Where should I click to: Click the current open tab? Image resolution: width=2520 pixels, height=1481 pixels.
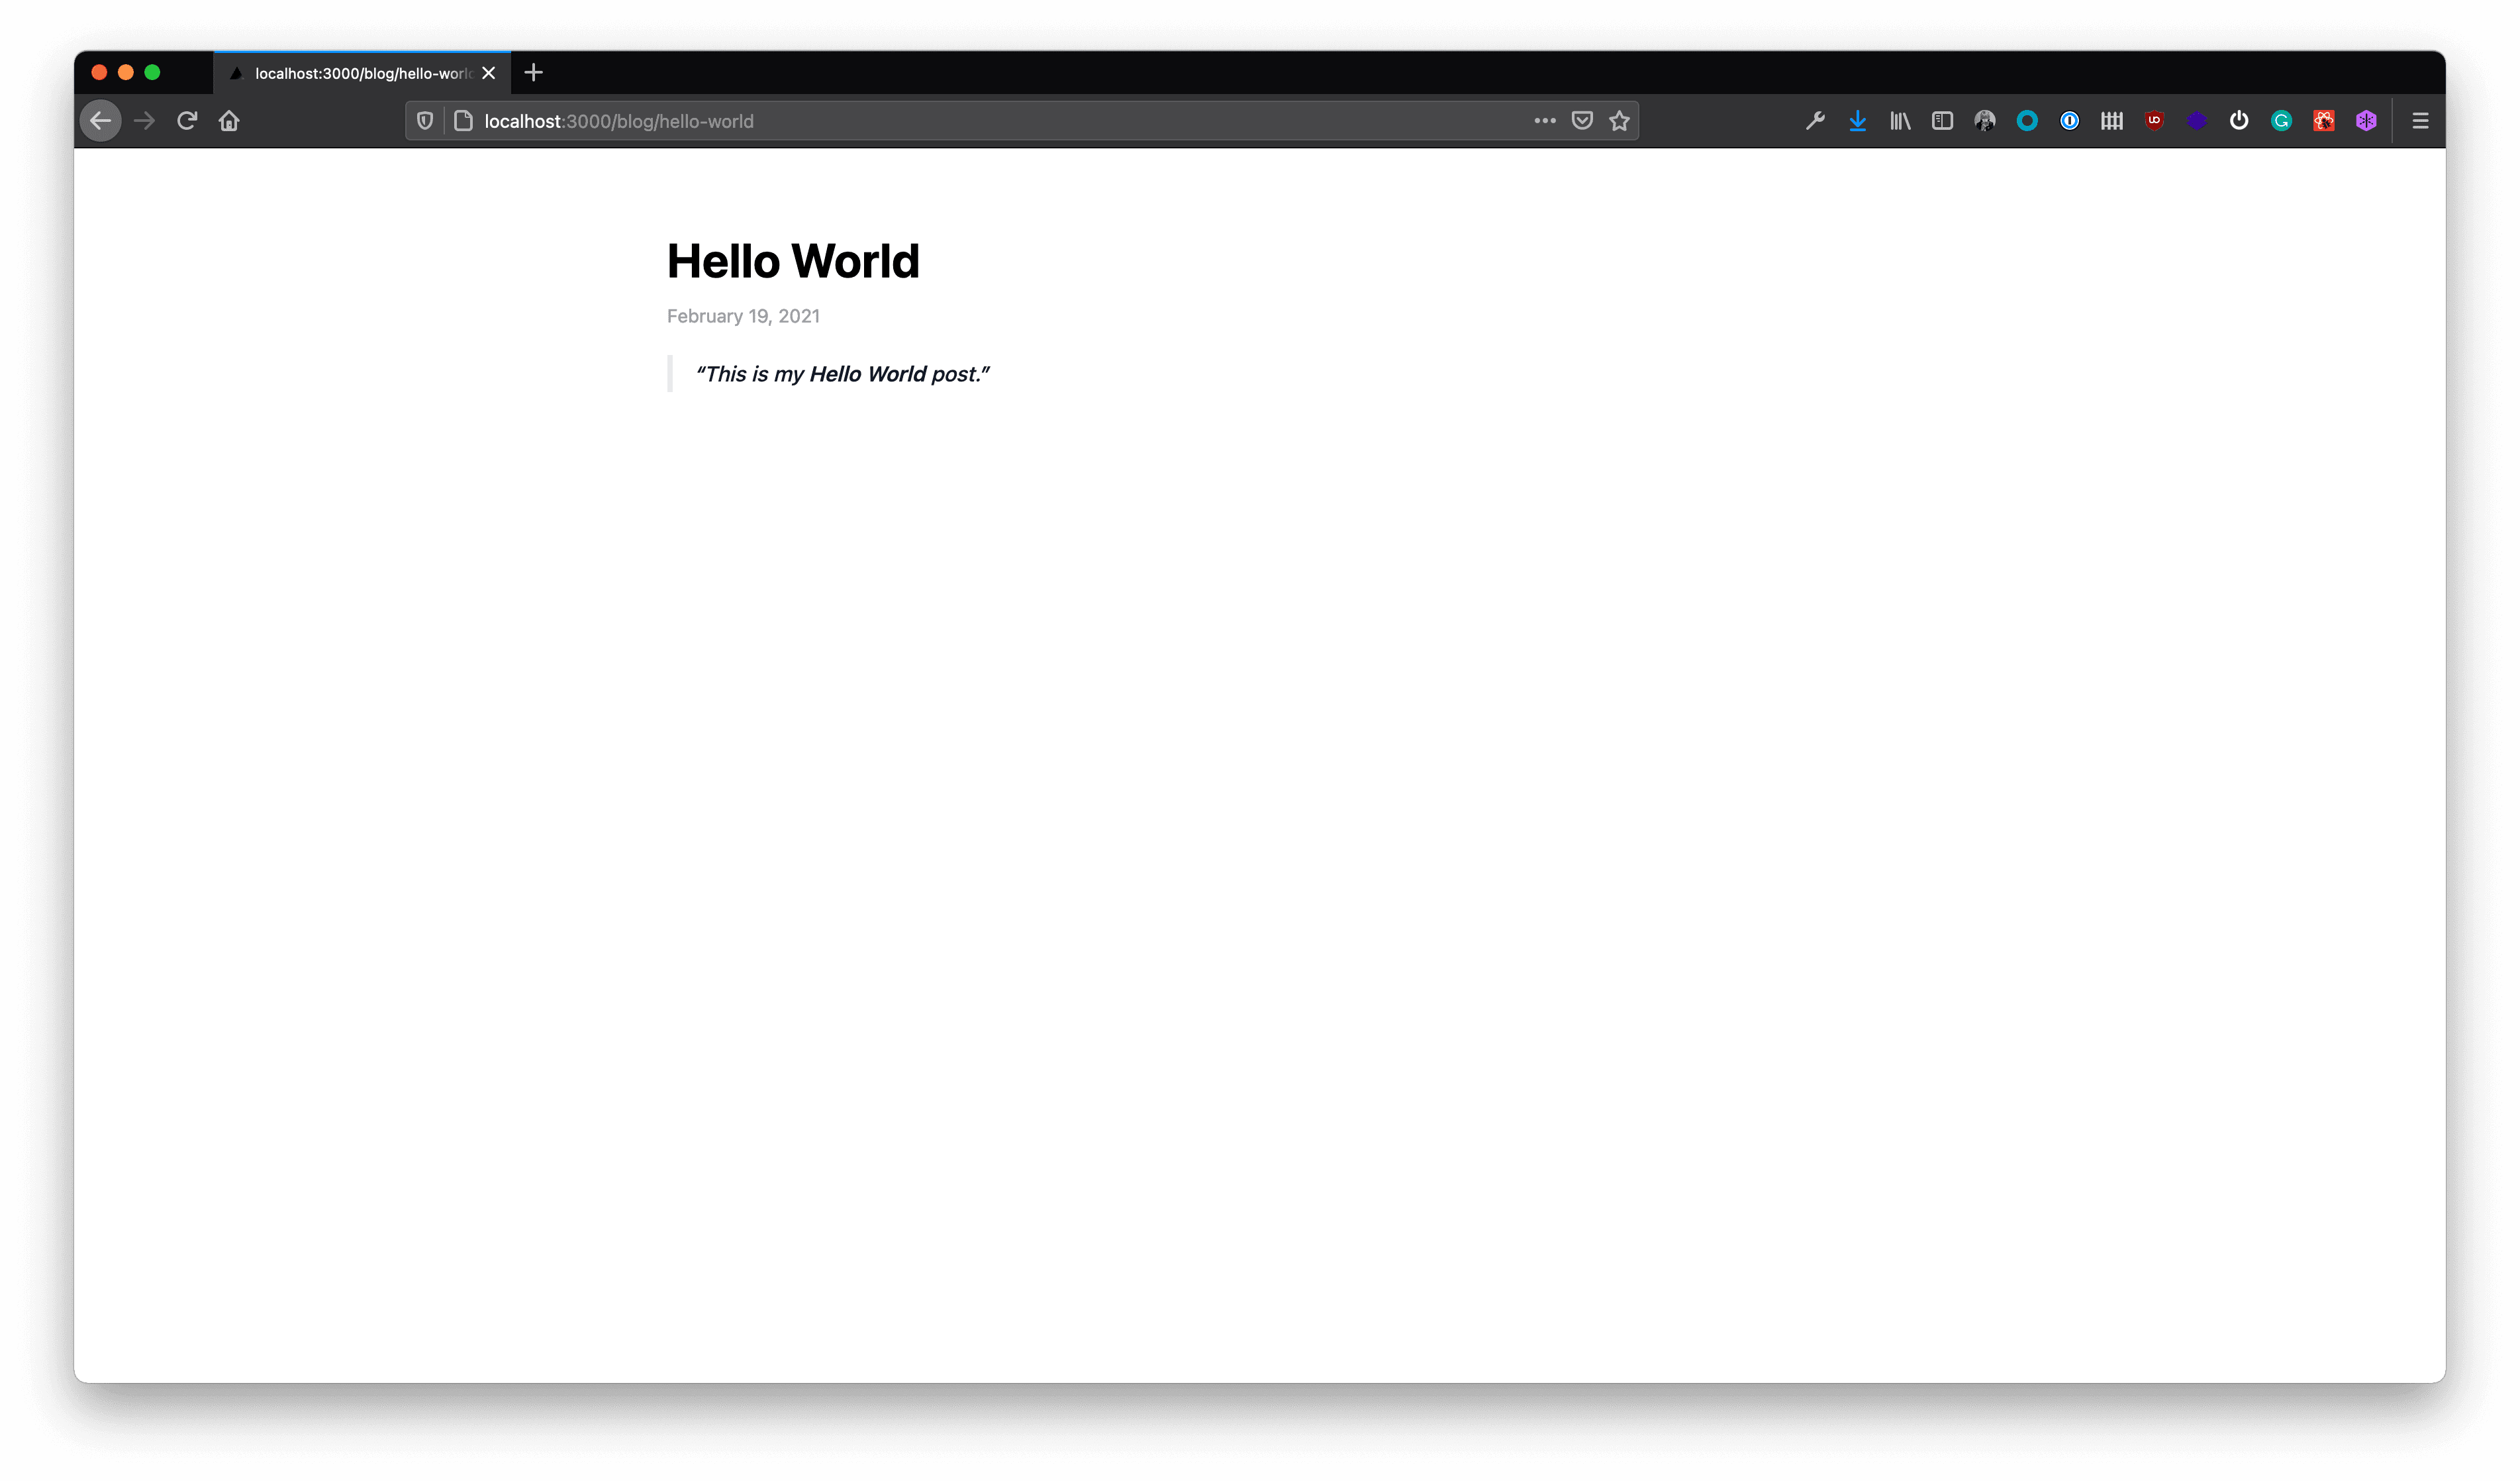[360, 72]
